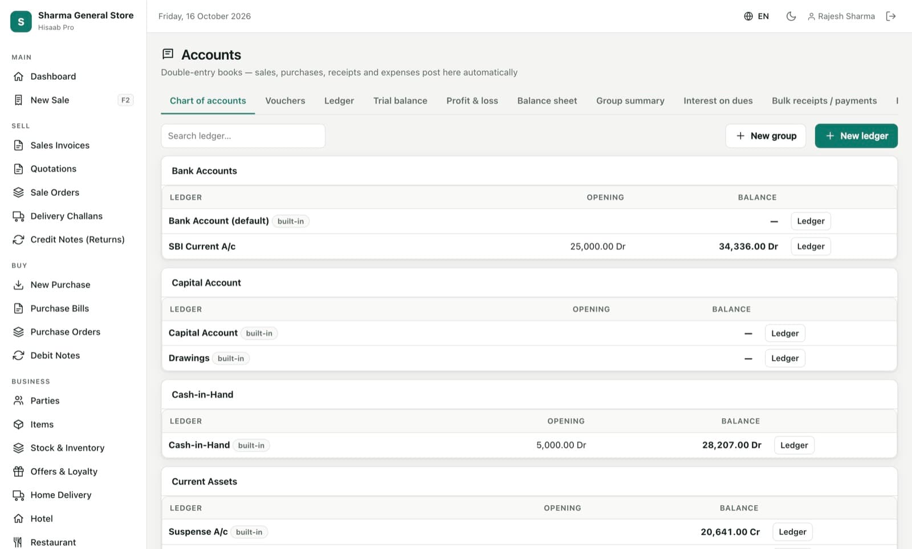
Task: Toggle dark mode moon icon
Action: pos(791,17)
